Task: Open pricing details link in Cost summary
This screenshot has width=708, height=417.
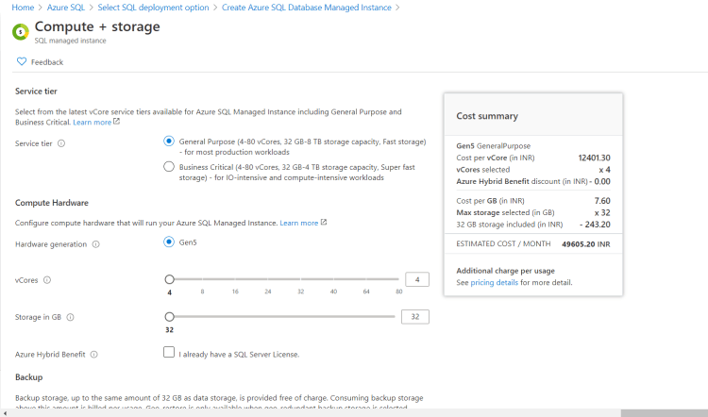Action: click(x=495, y=282)
